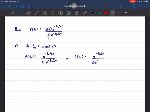Open the share export menu
Viewport: 150px width, 112px height.
[x=29, y=6]
